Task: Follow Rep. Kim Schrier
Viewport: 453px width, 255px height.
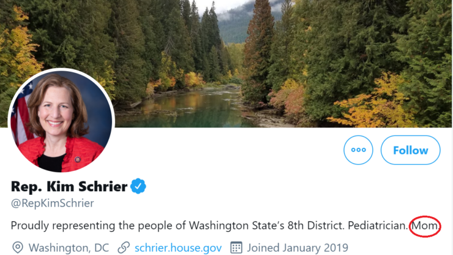Action: (x=411, y=150)
